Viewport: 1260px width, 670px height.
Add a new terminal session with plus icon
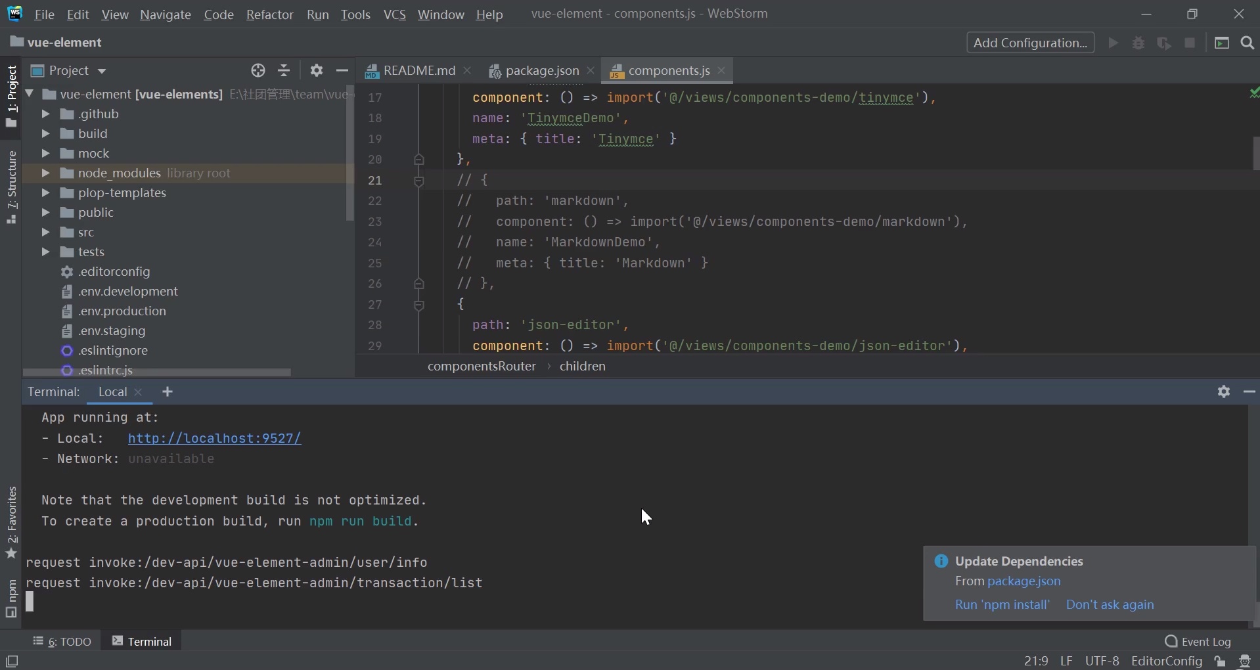point(168,392)
